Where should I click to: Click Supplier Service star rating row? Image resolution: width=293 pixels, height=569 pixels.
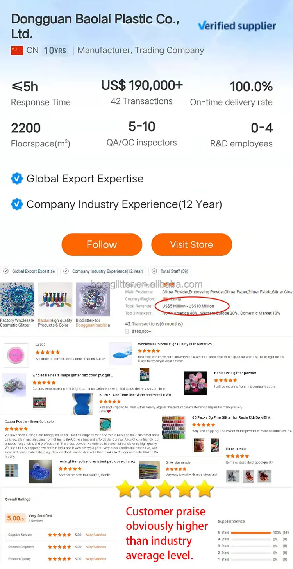(x=59, y=535)
